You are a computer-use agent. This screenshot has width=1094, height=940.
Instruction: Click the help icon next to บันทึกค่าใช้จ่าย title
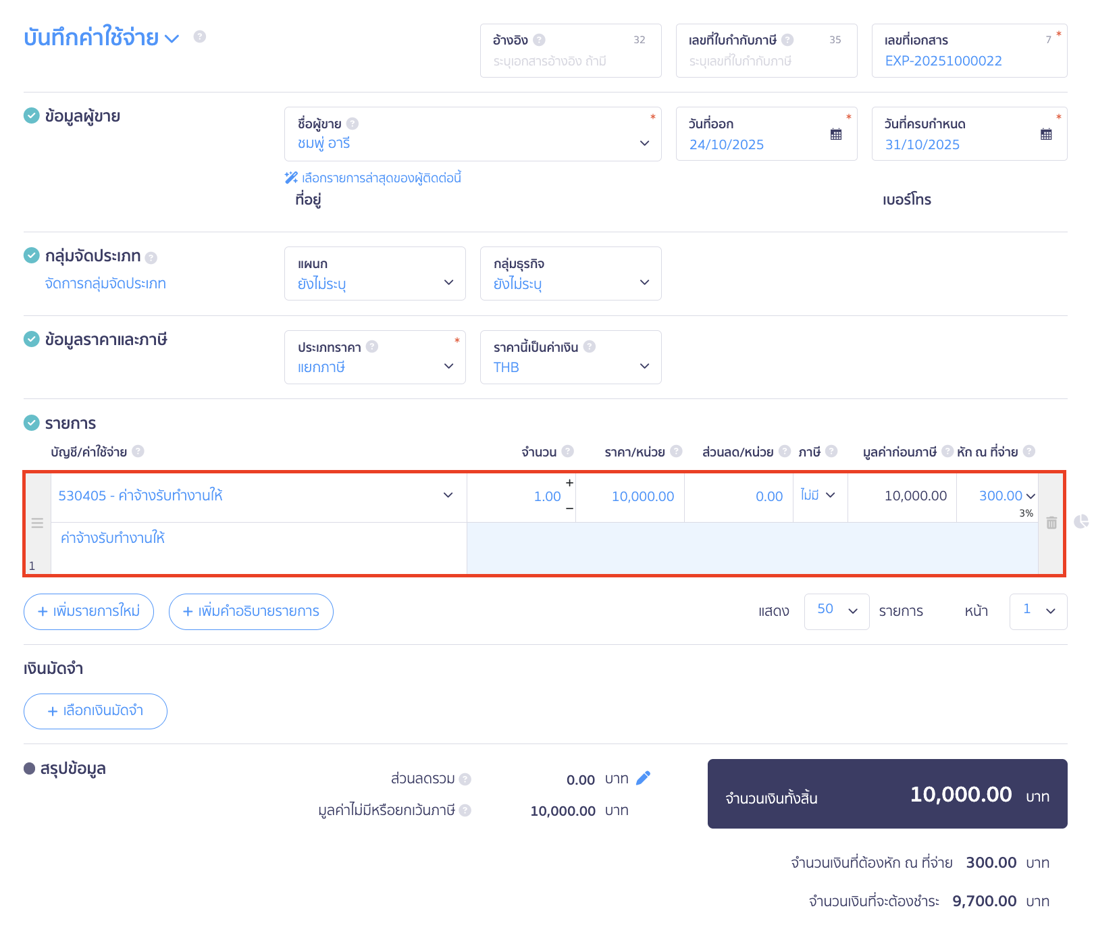200,36
